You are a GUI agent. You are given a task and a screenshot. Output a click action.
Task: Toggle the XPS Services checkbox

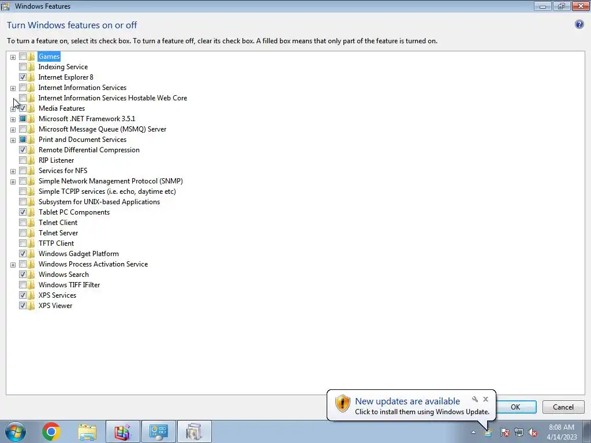coord(23,295)
